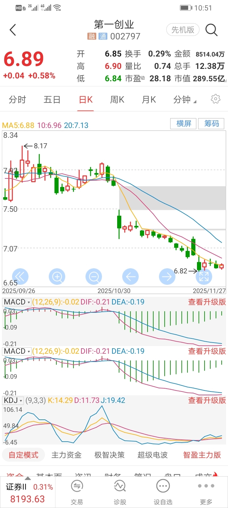Open 分钟 minute interval dropdown
228x508 pixels.
pyautogui.click(x=185, y=100)
